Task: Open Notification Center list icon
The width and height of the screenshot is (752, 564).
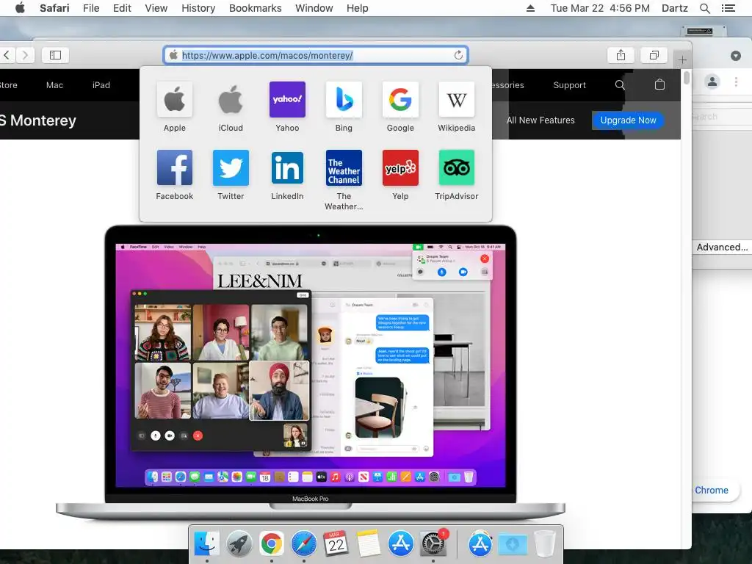Action: pyautogui.click(x=728, y=8)
